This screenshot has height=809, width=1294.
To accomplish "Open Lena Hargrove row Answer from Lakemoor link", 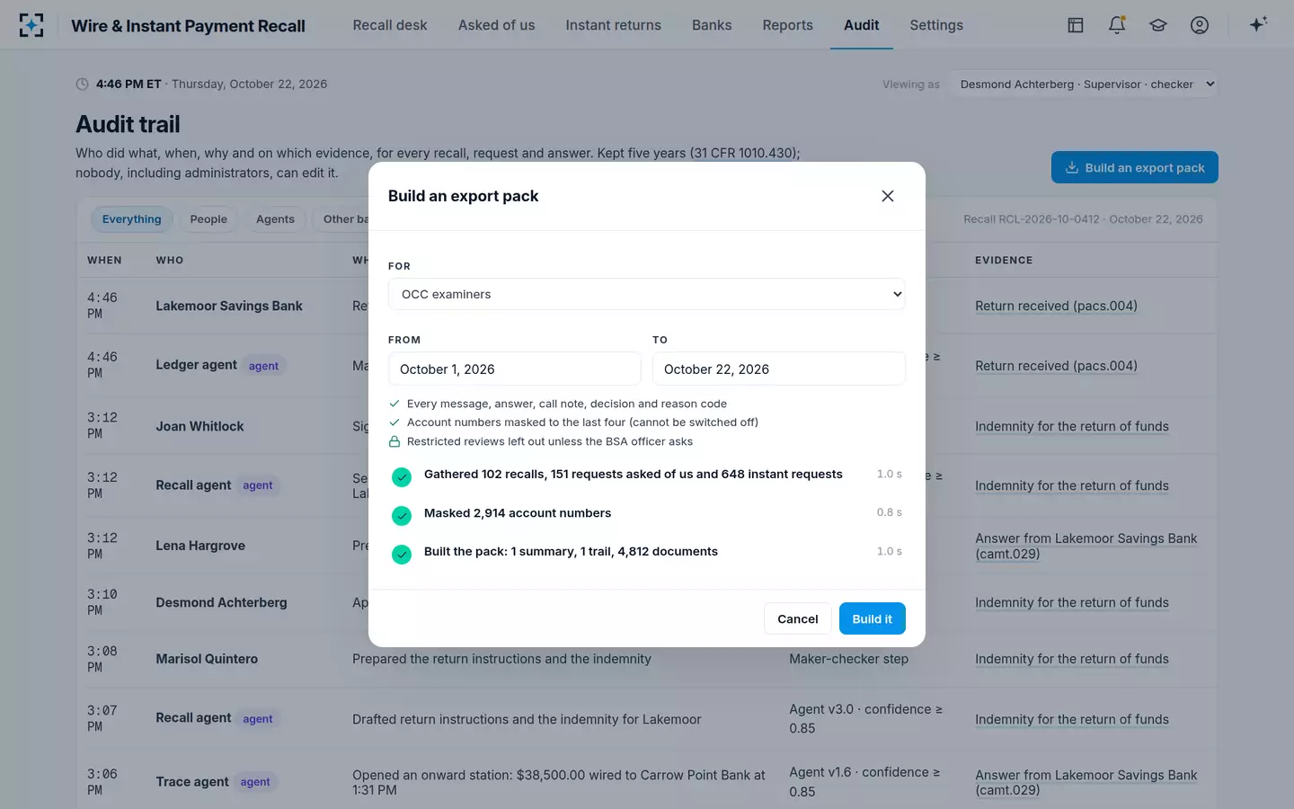I will point(1086,546).
